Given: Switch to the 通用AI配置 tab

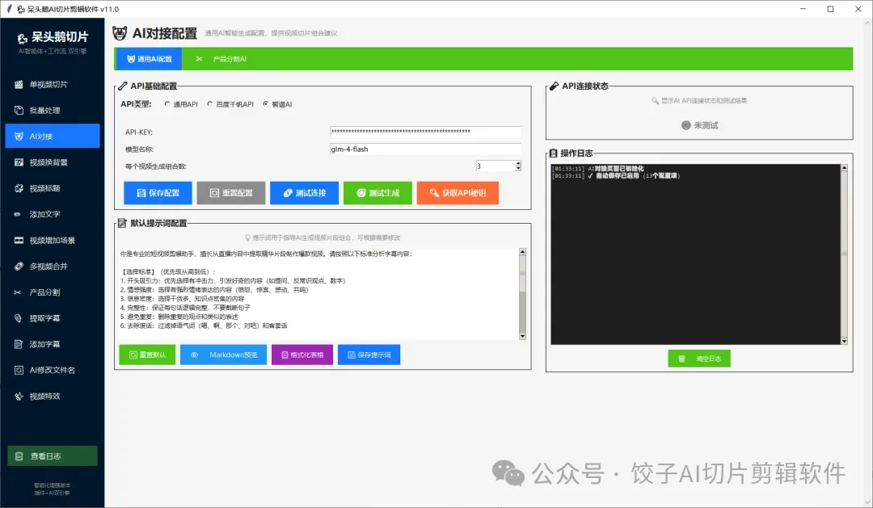Looking at the screenshot, I should tap(150, 59).
